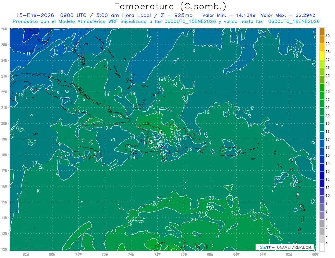Click the '22N' latitude axis label

click(x=4, y=92)
